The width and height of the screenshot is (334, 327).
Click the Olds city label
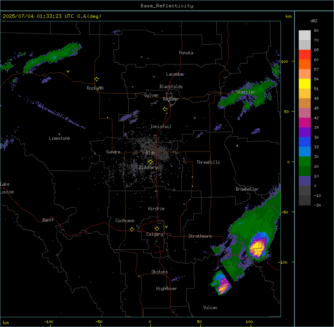point(150,153)
